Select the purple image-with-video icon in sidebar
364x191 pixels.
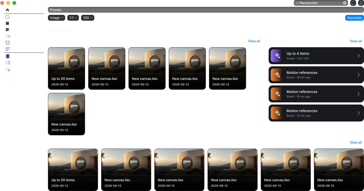8,30
